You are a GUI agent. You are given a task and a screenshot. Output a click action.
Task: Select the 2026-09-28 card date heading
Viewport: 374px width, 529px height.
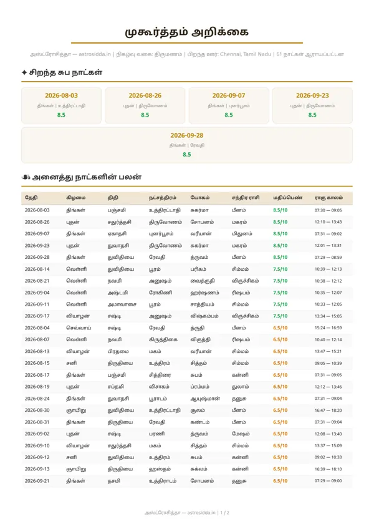click(x=187, y=135)
